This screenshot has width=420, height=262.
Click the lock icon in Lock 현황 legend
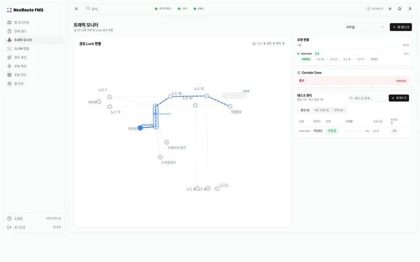point(254,43)
